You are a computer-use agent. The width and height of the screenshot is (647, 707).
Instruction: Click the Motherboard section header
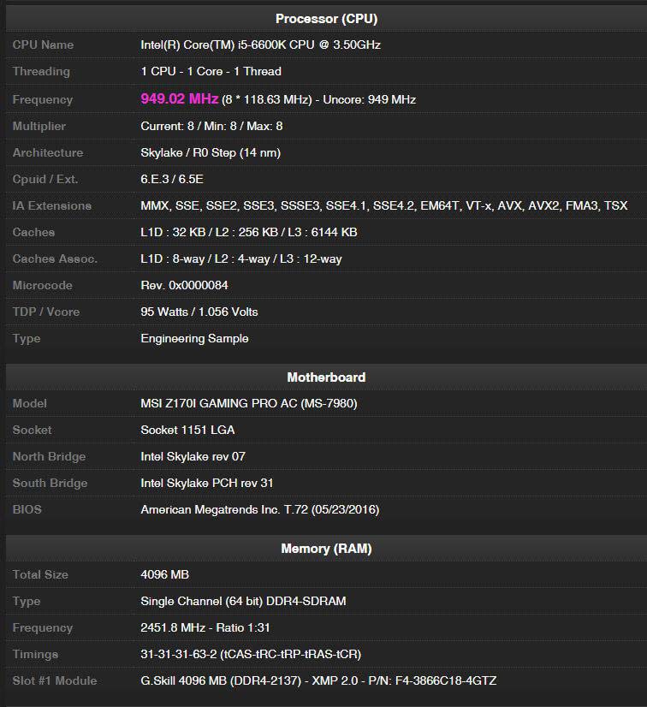tap(326, 377)
